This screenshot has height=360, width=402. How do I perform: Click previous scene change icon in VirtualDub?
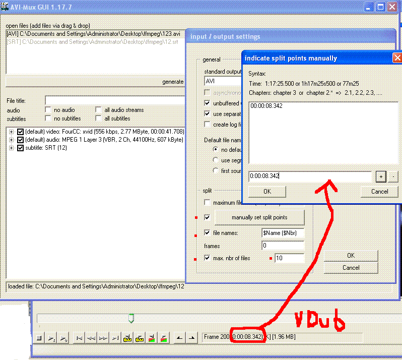point(152,338)
